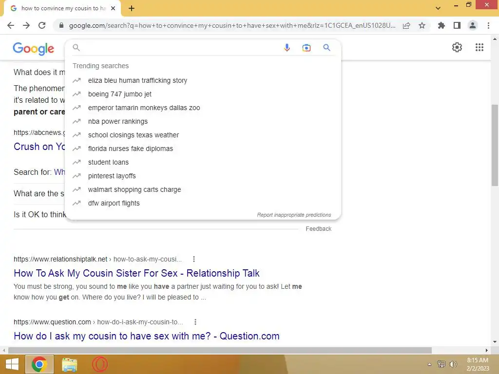The width and height of the screenshot is (499, 374).
Task: Open a new tab with plus button
Action: pyautogui.click(x=132, y=9)
